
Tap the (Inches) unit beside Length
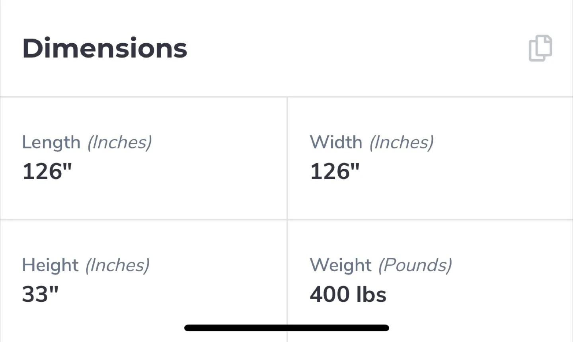click(x=119, y=142)
